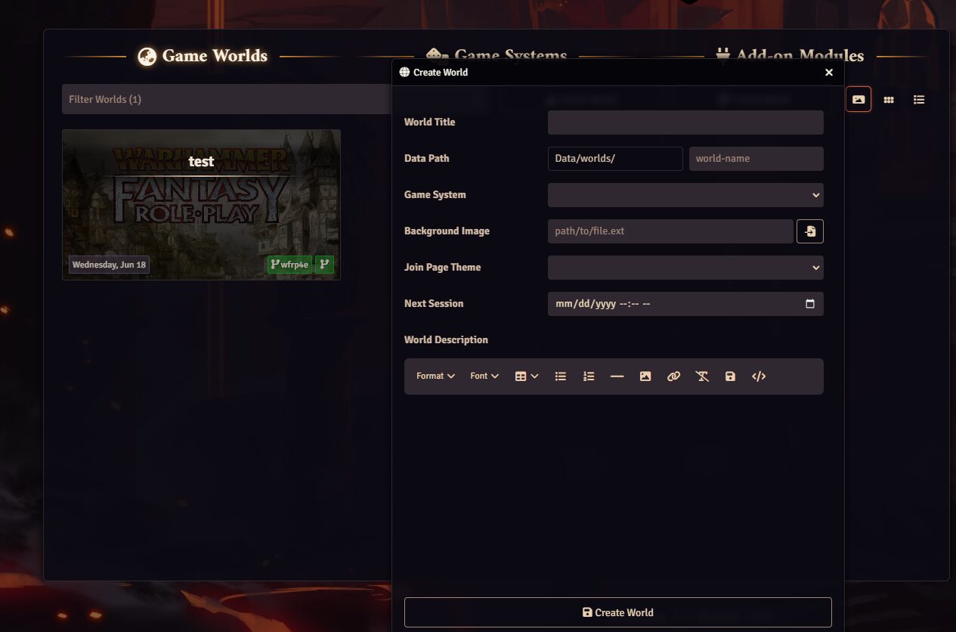The height and width of the screenshot is (632, 956).
Task: Open the source code editor icon
Action: pos(759,376)
